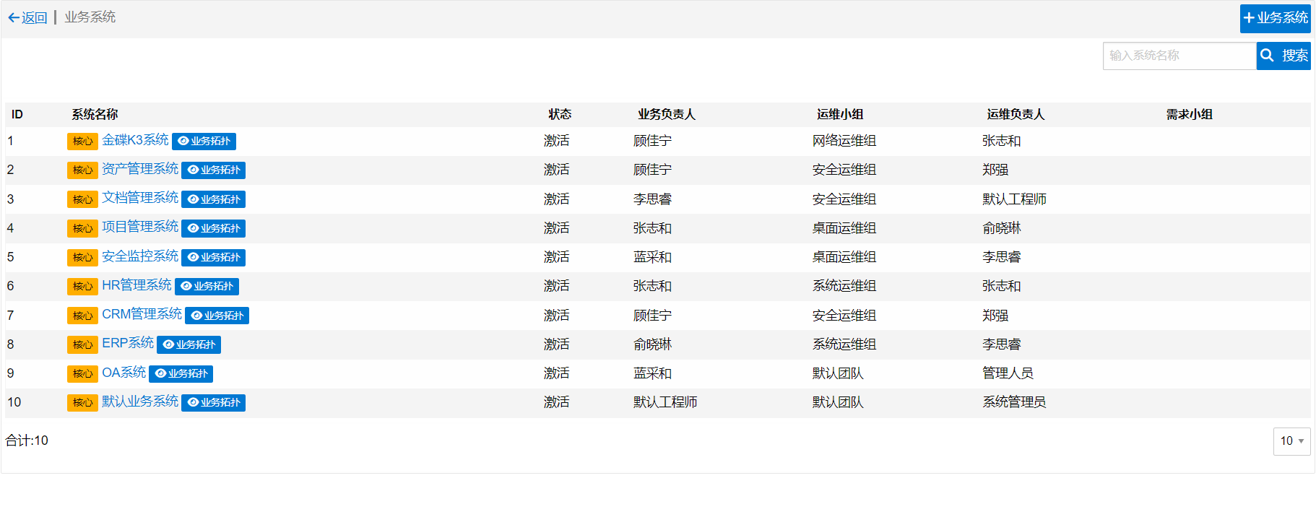This screenshot has height=512, width=1316.
Task: Open 业务拓扑 for 资产管理系统
Action: [x=213, y=170]
